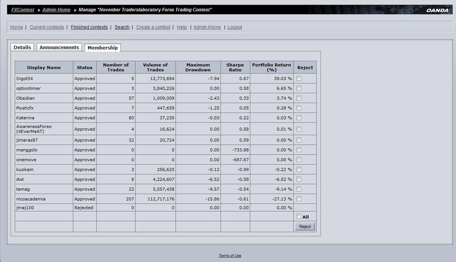
Task: Click the Reject button
Action: tap(305, 226)
